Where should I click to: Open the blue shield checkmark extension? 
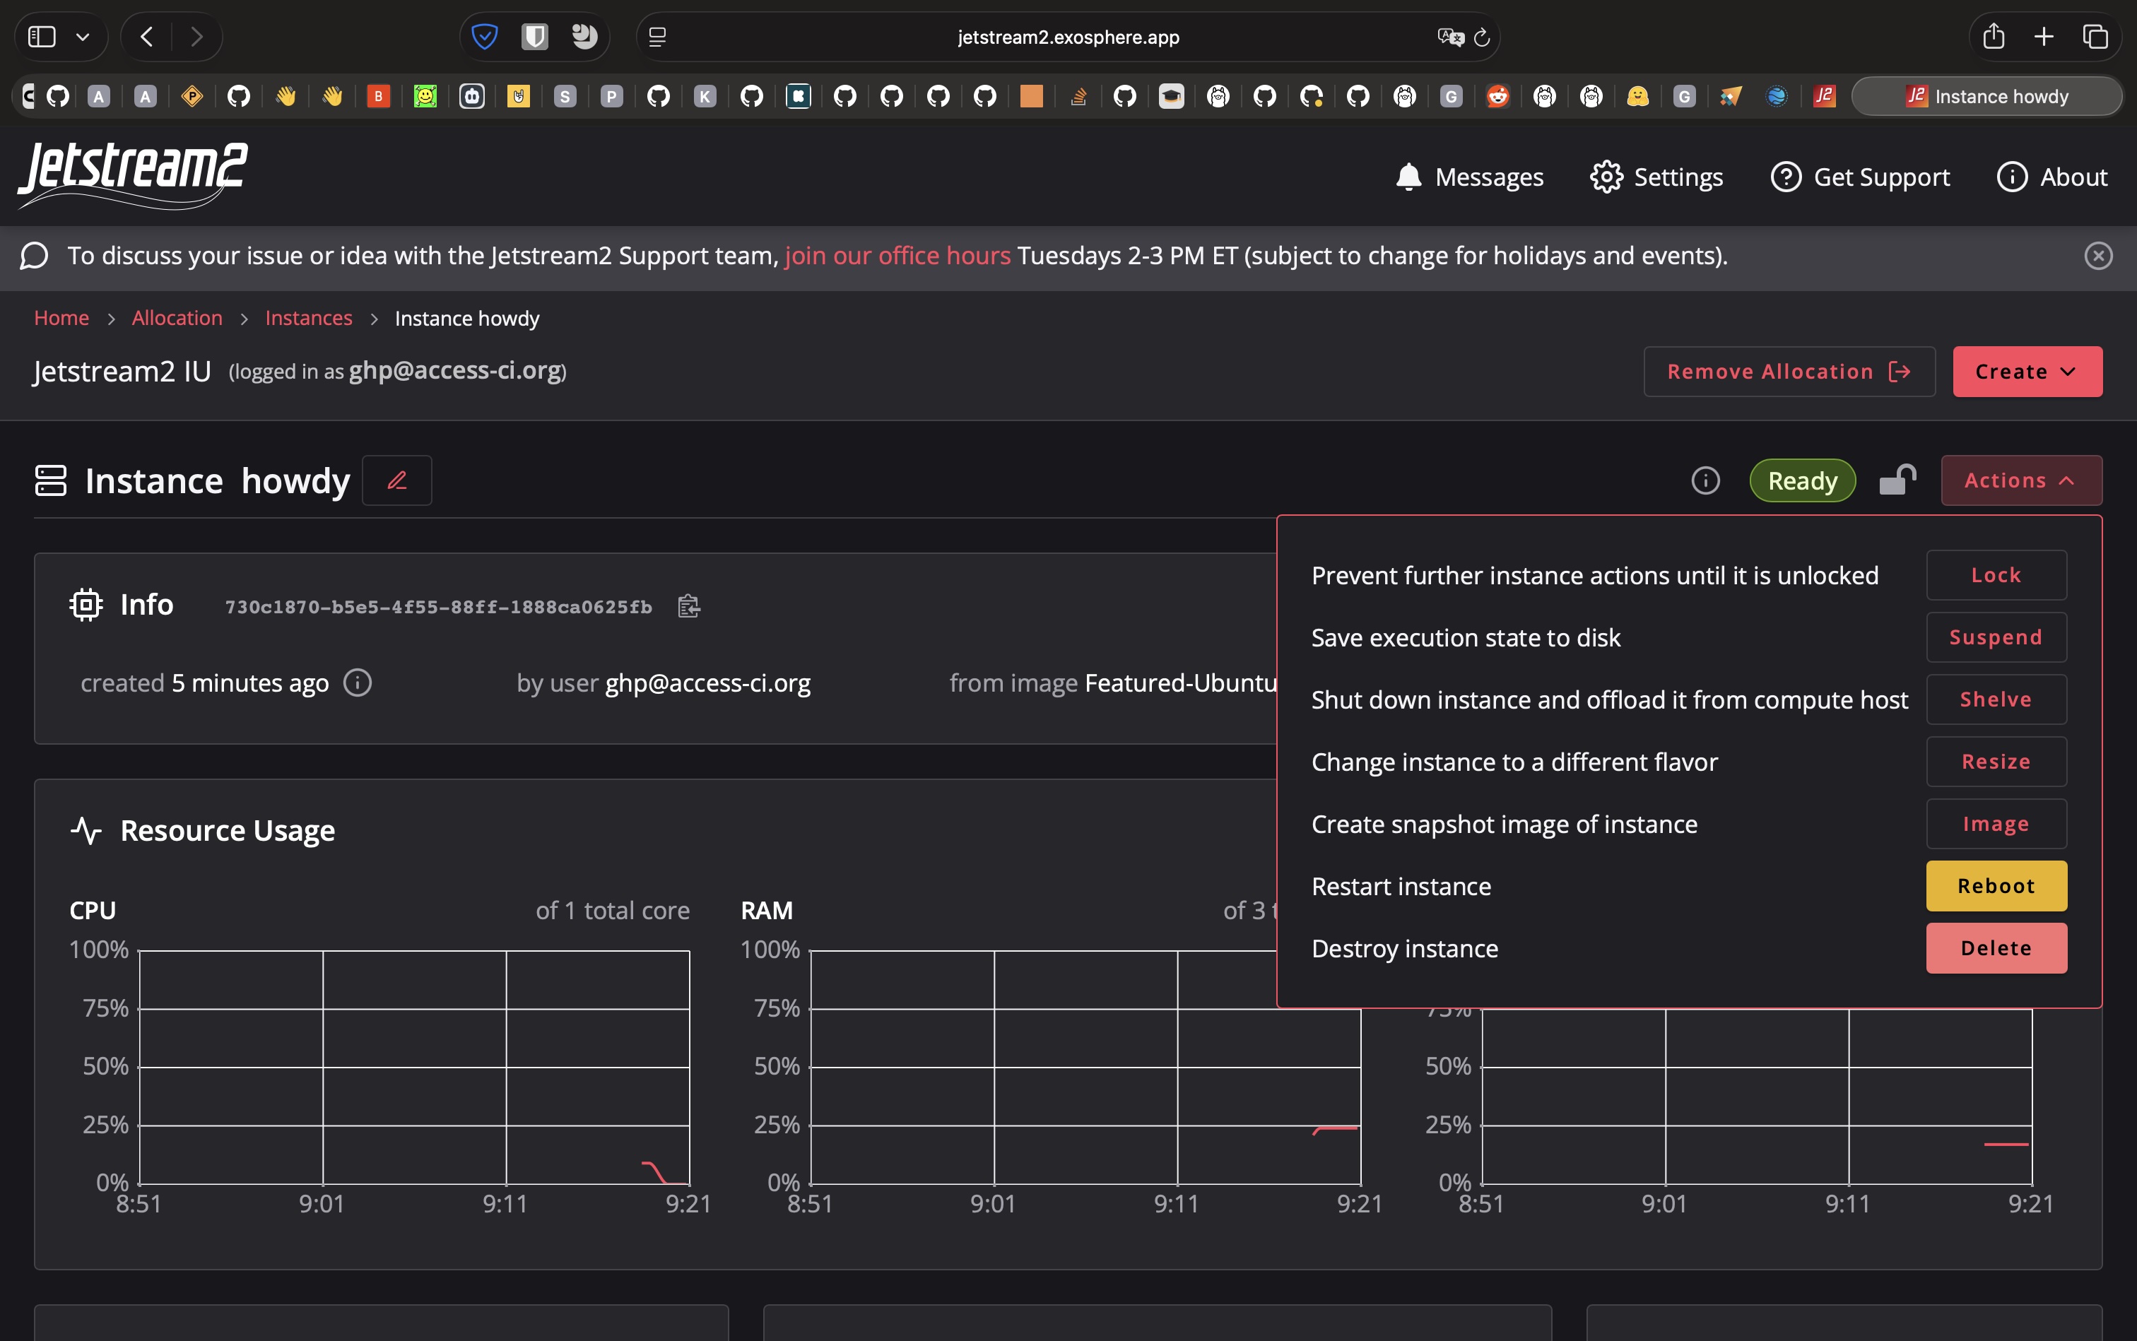click(484, 36)
